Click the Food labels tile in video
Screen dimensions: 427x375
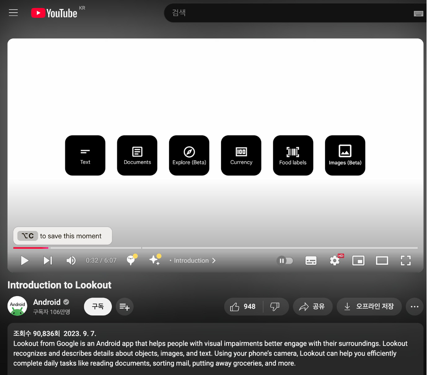point(293,155)
